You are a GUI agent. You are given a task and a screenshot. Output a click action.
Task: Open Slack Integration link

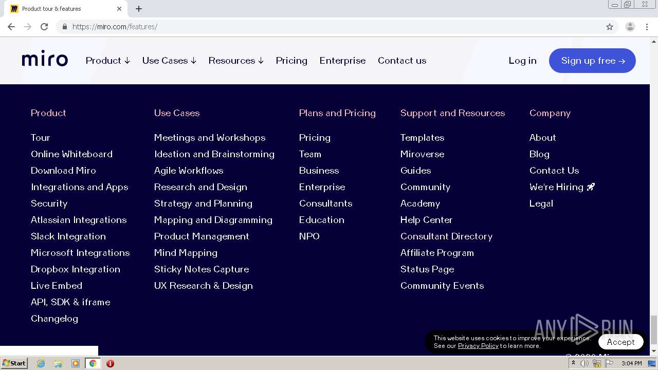tap(68, 236)
